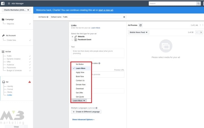This screenshot has width=204, height=128.
Task: Choose Learn More in the dropdown list
Action: pos(81,68)
